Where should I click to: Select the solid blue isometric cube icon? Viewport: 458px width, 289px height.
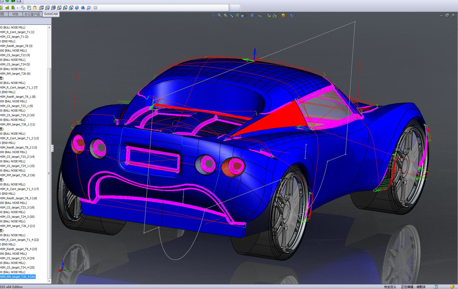[x=77, y=8]
